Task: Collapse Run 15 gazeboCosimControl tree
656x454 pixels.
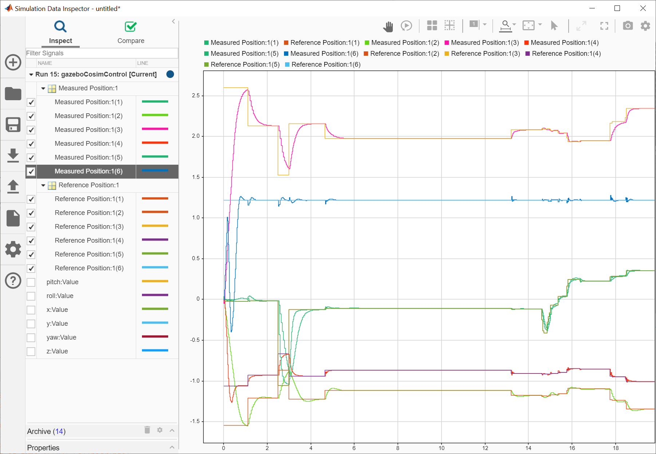Action: tap(31, 75)
